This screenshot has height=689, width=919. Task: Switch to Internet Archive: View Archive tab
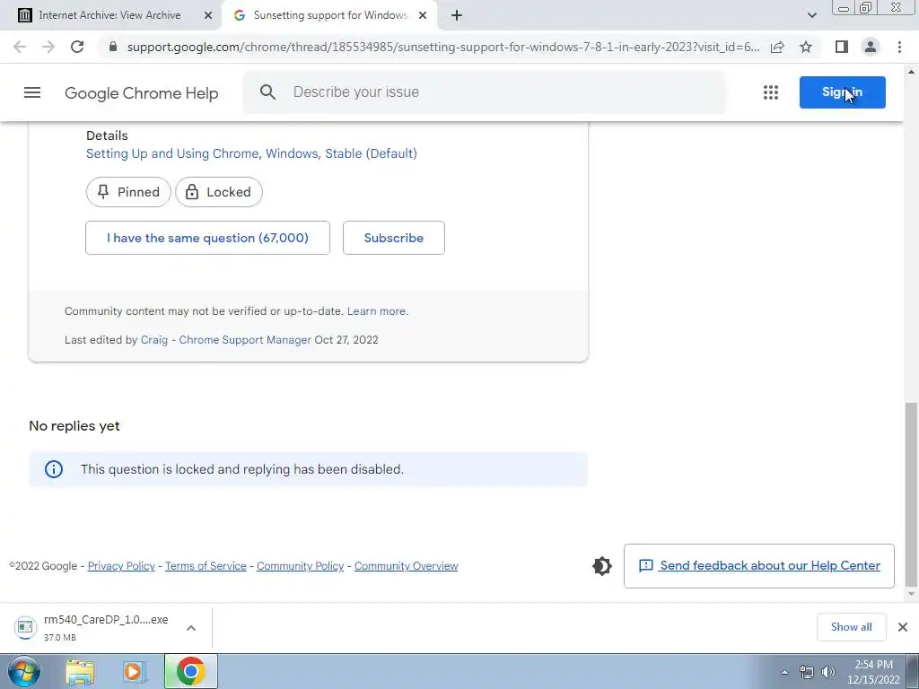[x=109, y=16]
